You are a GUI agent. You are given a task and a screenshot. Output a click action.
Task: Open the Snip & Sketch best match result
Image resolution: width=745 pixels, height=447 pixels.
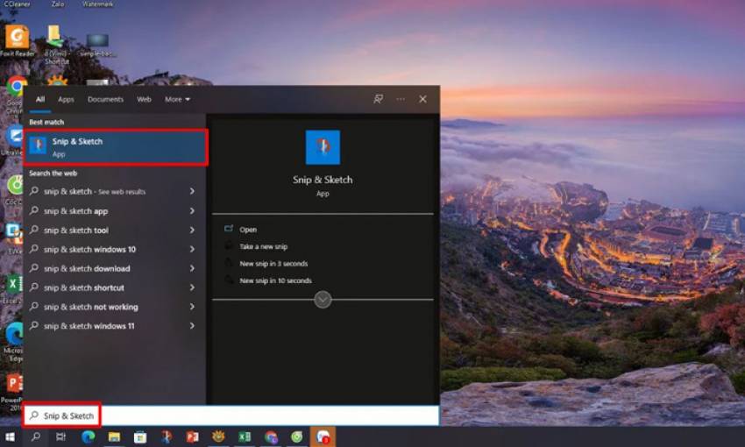116,147
